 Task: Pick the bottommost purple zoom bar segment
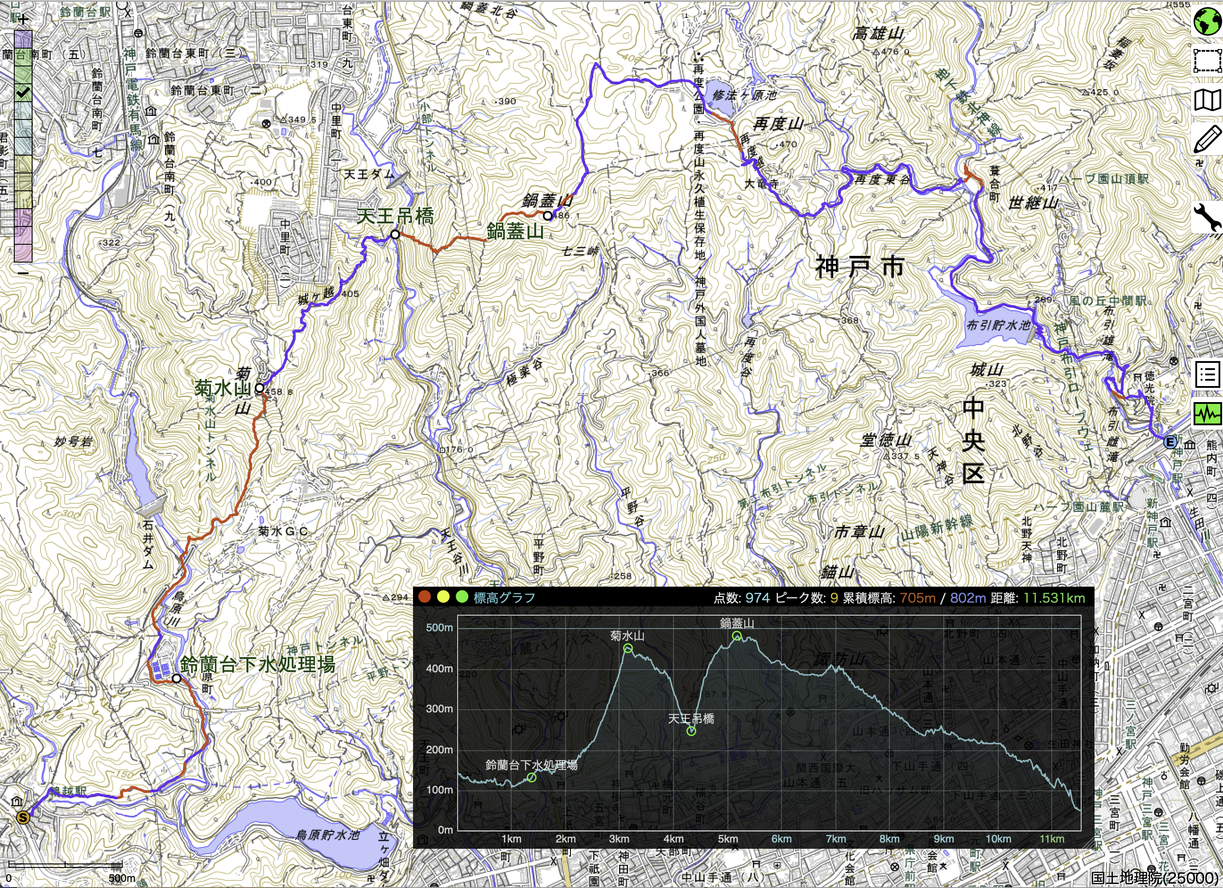[23, 253]
